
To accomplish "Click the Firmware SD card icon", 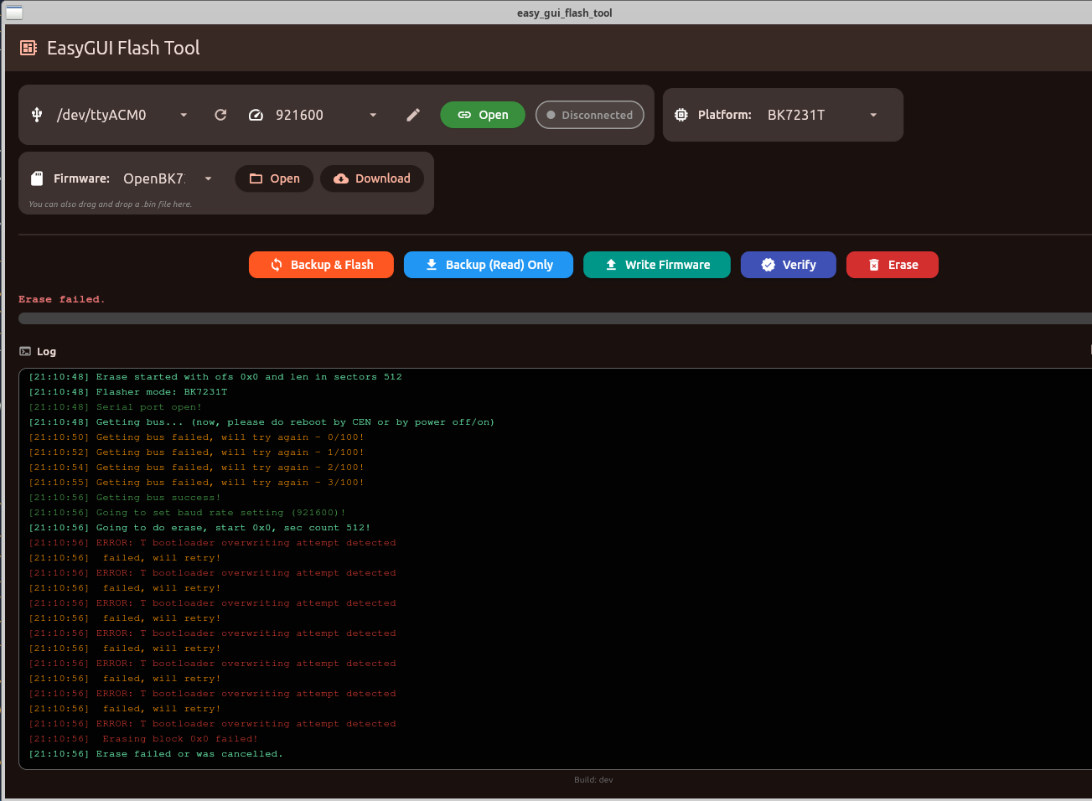I will 37,178.
